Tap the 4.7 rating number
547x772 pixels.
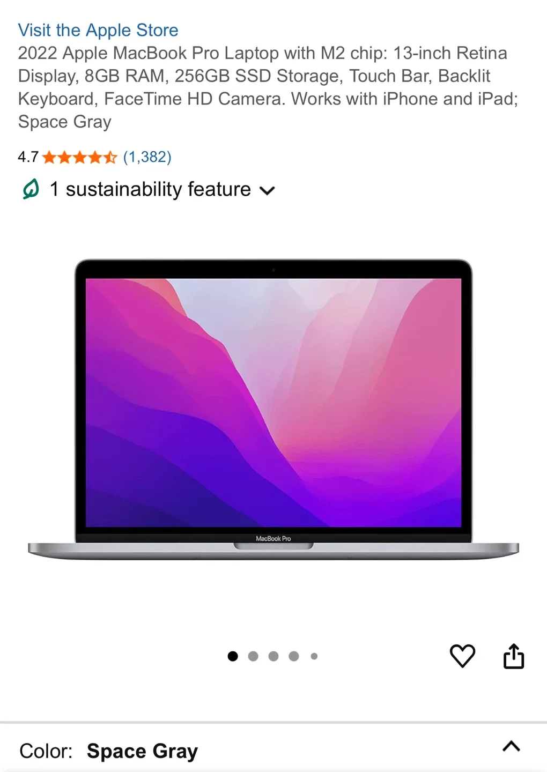pos(28,157)
